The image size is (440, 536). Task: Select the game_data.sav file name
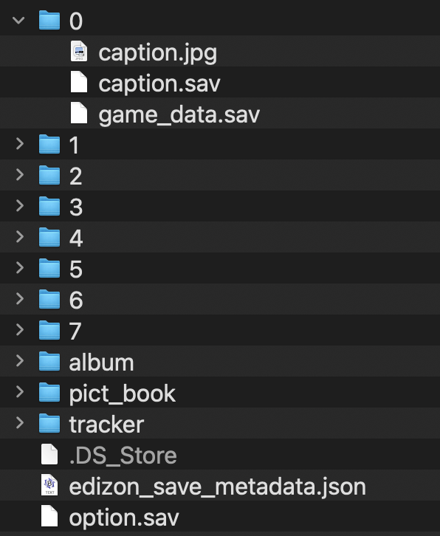(179, 115)
